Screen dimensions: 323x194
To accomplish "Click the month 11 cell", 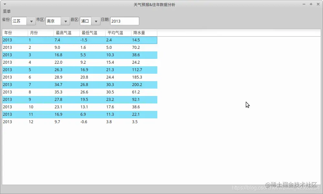I will pos(31,114).
